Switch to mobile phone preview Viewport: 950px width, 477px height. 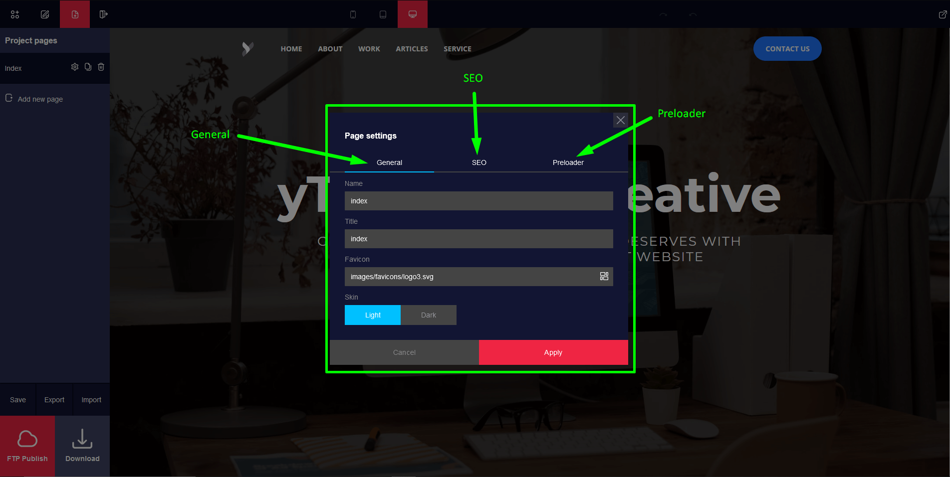tap(353, 14)
